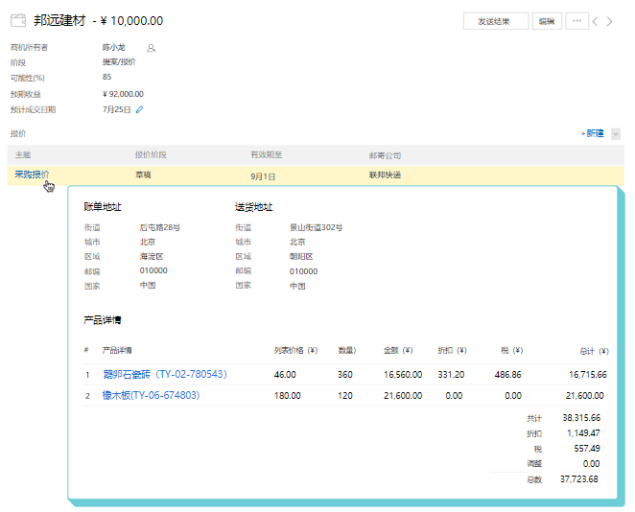Screen dimensions: 635x512
Task: Click the 报价阶段 column header
Action: [151, 154]
